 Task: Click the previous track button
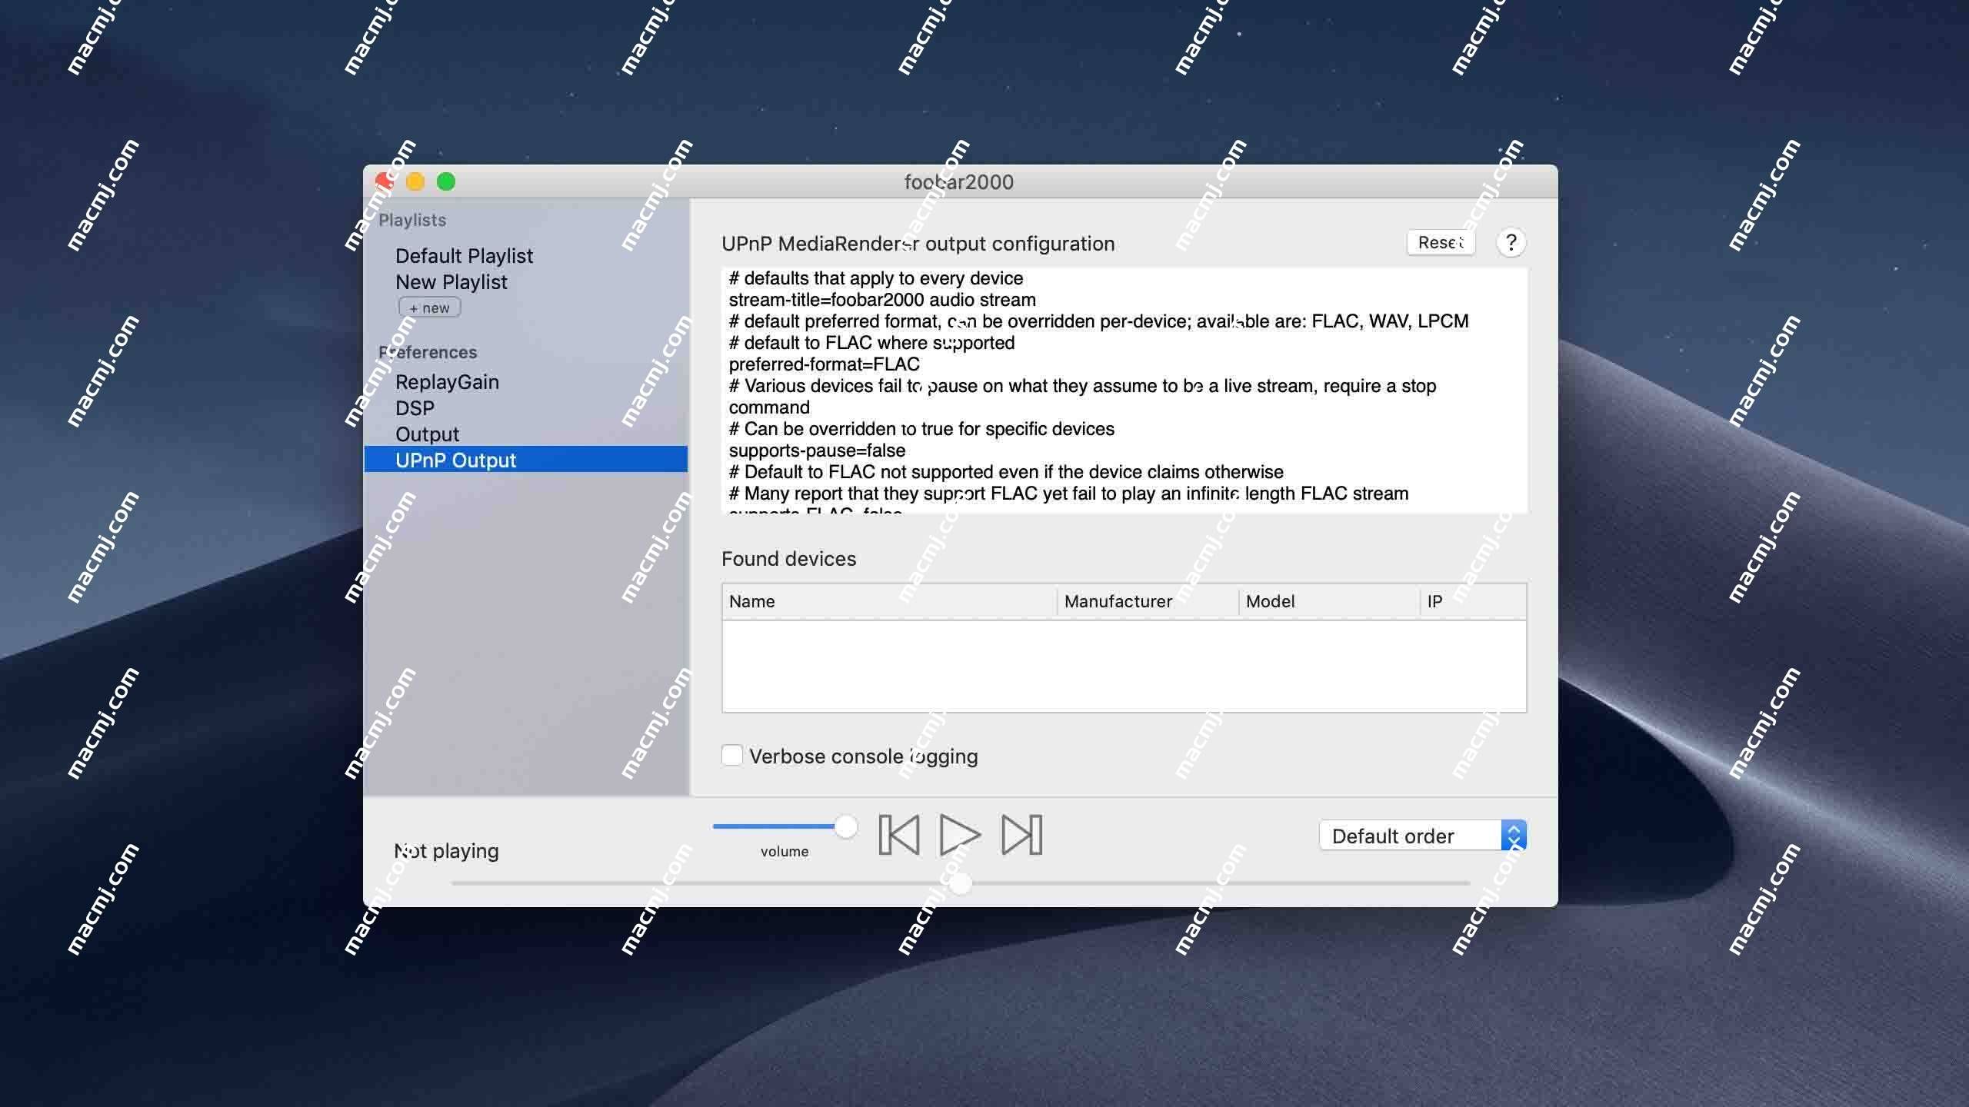[898, 835]
